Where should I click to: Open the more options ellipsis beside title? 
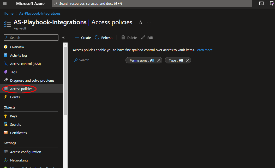click(149, 22)
